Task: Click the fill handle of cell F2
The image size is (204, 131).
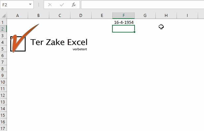Action: click(134, 32)
